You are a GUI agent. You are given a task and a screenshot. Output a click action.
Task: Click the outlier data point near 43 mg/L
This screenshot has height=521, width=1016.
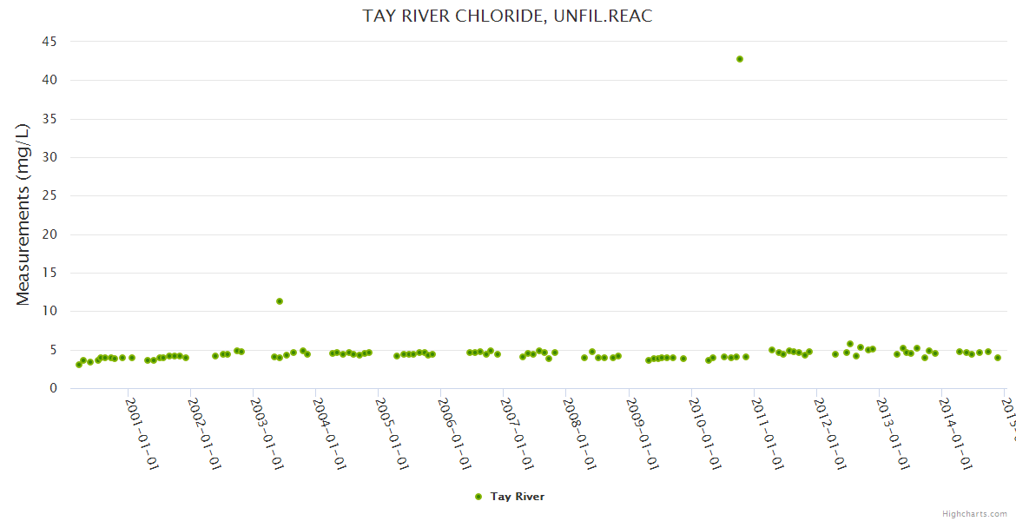[740, 59]
